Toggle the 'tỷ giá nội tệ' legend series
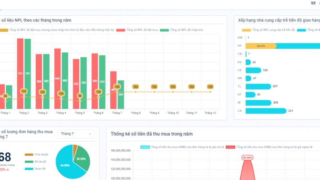Viewport: 320px width, 180px height. coord(182,147)
